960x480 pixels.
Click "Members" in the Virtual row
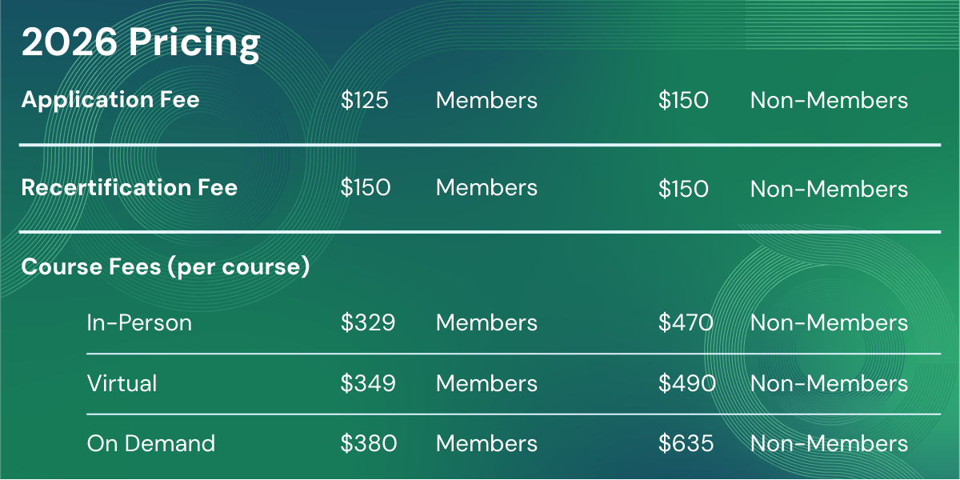coord(486,383)
